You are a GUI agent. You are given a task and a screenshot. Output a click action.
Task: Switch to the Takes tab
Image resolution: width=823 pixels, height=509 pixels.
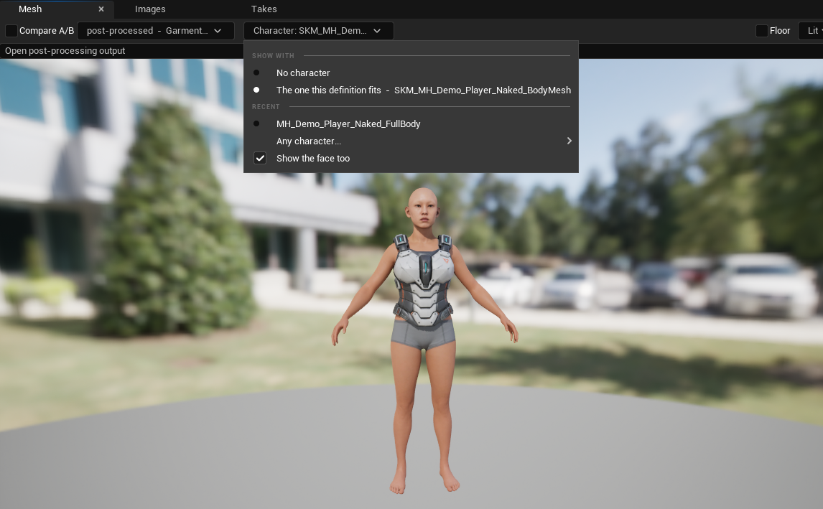264,9
